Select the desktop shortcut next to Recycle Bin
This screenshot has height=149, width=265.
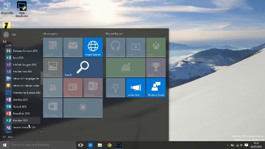click(22, 9)
